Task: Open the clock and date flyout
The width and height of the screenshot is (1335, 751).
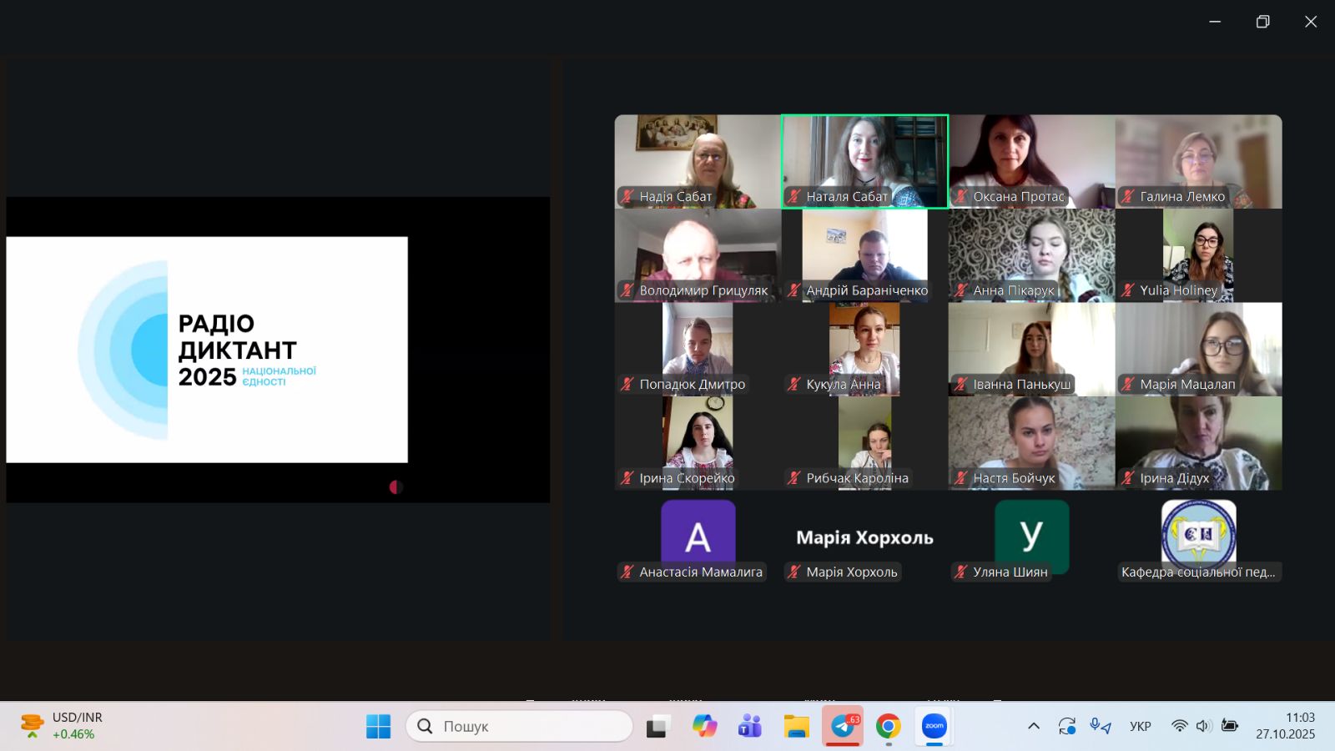Action: (x=1285, y=726)
